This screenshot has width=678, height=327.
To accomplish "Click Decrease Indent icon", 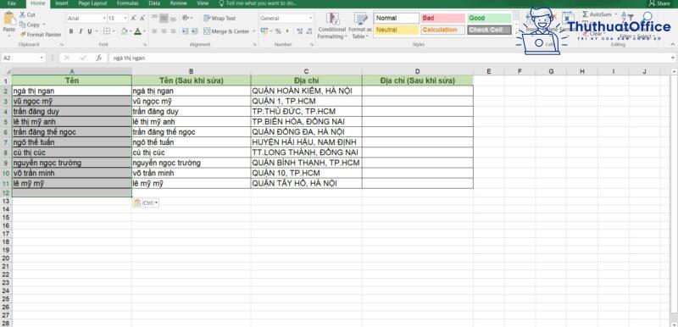I will point(185,31).
